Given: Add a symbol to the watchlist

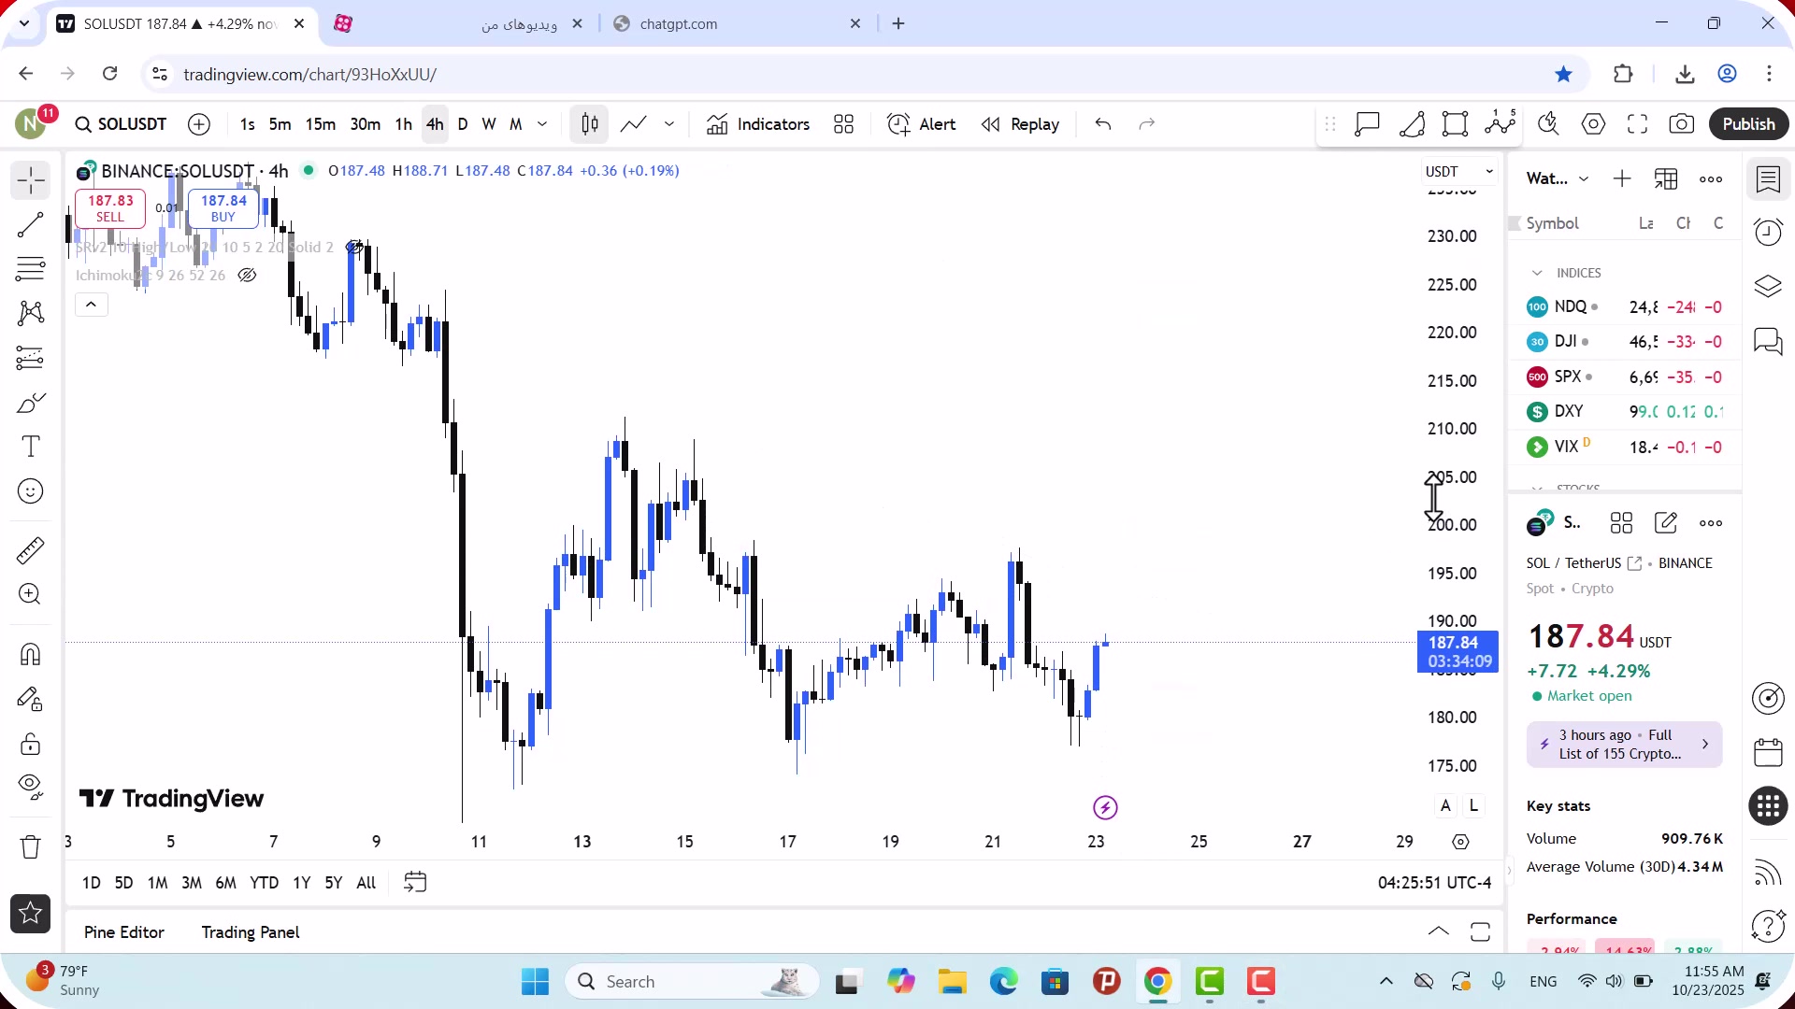Looking at the screenshot, I should tap(1622, 179).
